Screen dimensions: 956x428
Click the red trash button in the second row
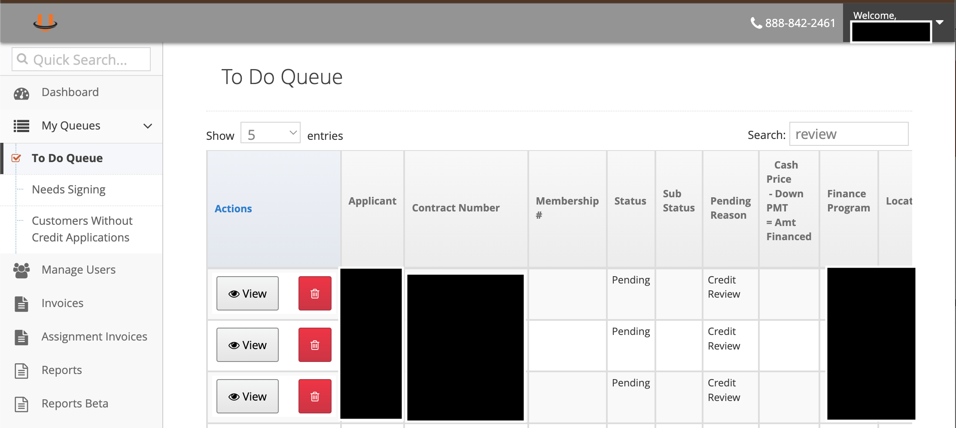click(315, 345)
